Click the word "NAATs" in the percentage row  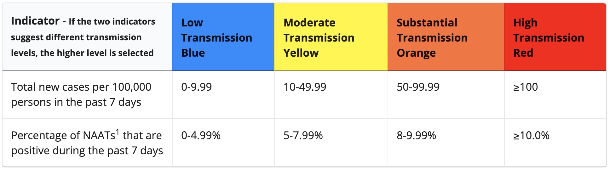point(99,136)
